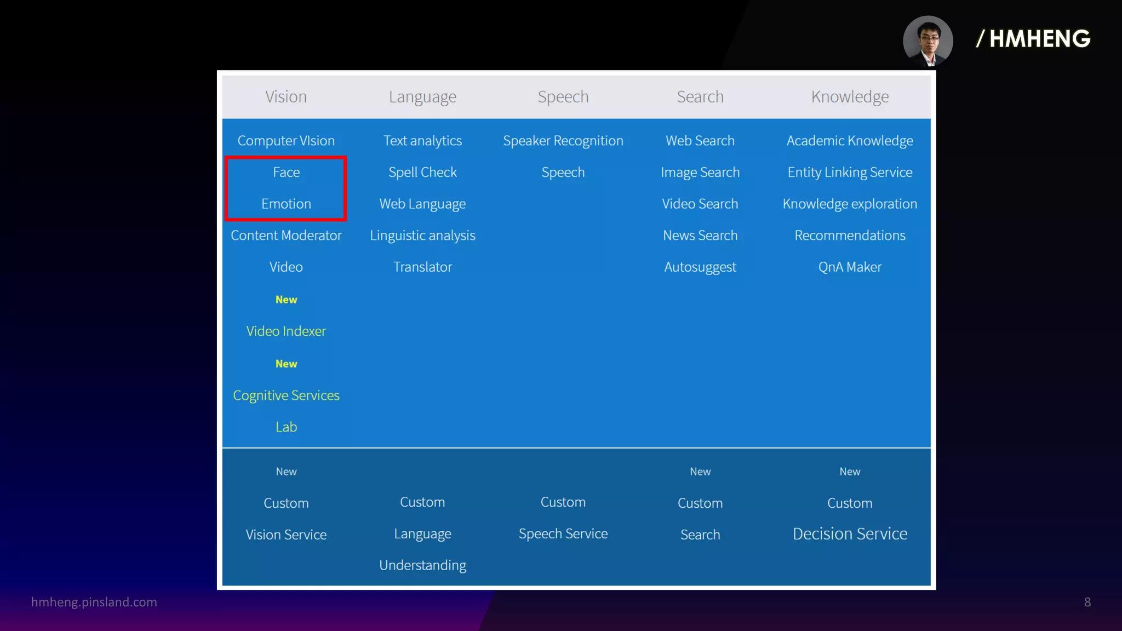Open News Search

(x=700, y=236)
